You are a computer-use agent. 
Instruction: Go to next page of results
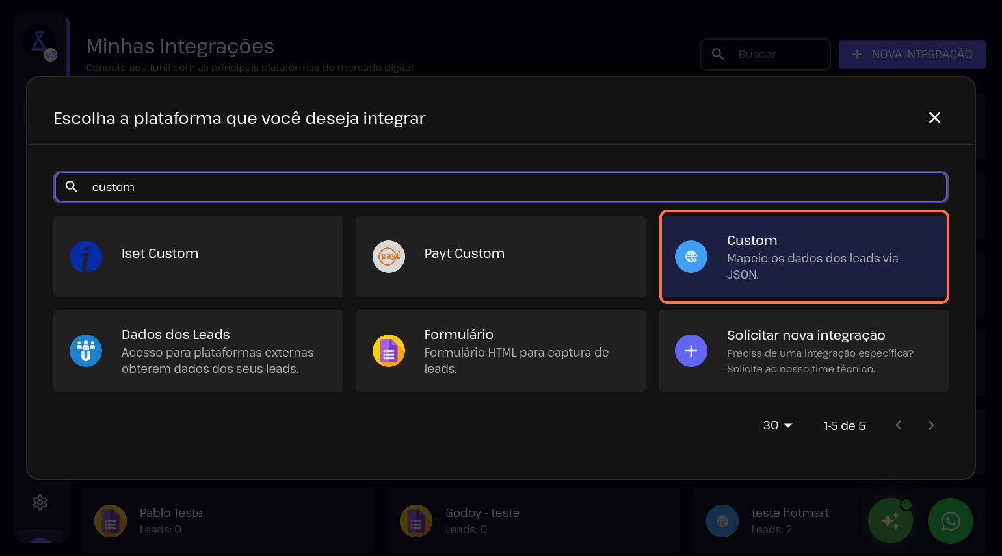(930, 425)
